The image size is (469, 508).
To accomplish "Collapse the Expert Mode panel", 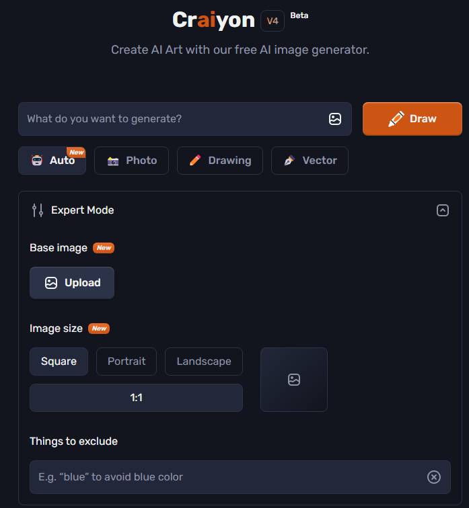I will tap(442, 210).
